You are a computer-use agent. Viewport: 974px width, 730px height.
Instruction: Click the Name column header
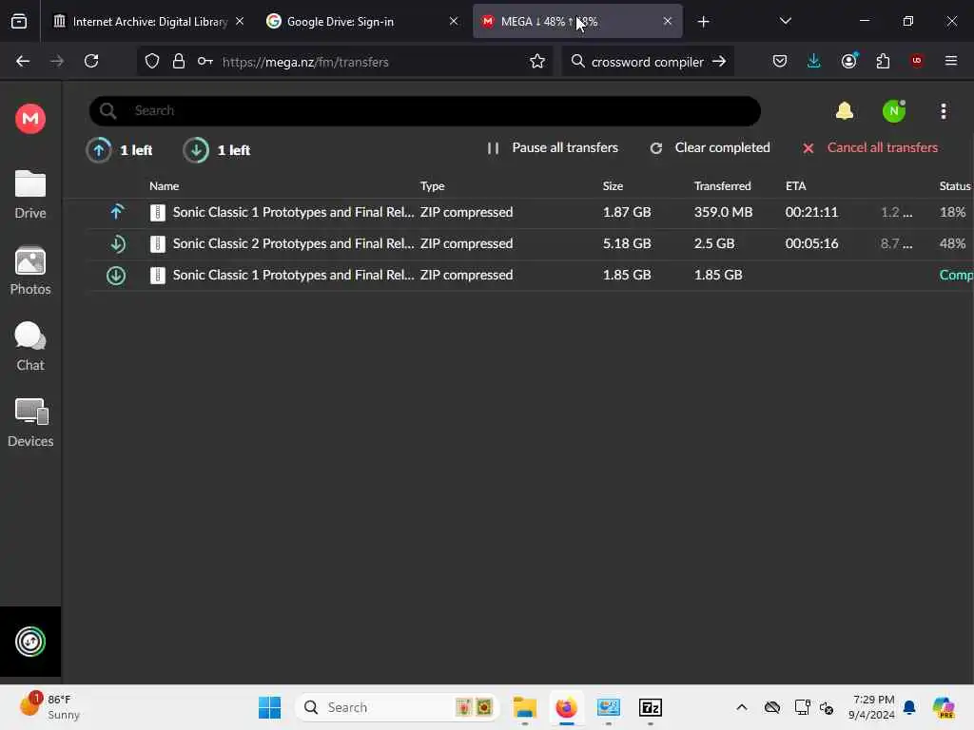(164, 185)
